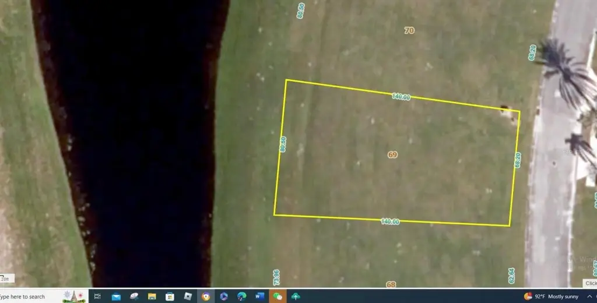Open the Task View icon in taskbar
This screenshot has height=303, width=597.
[x=97, y=297]
